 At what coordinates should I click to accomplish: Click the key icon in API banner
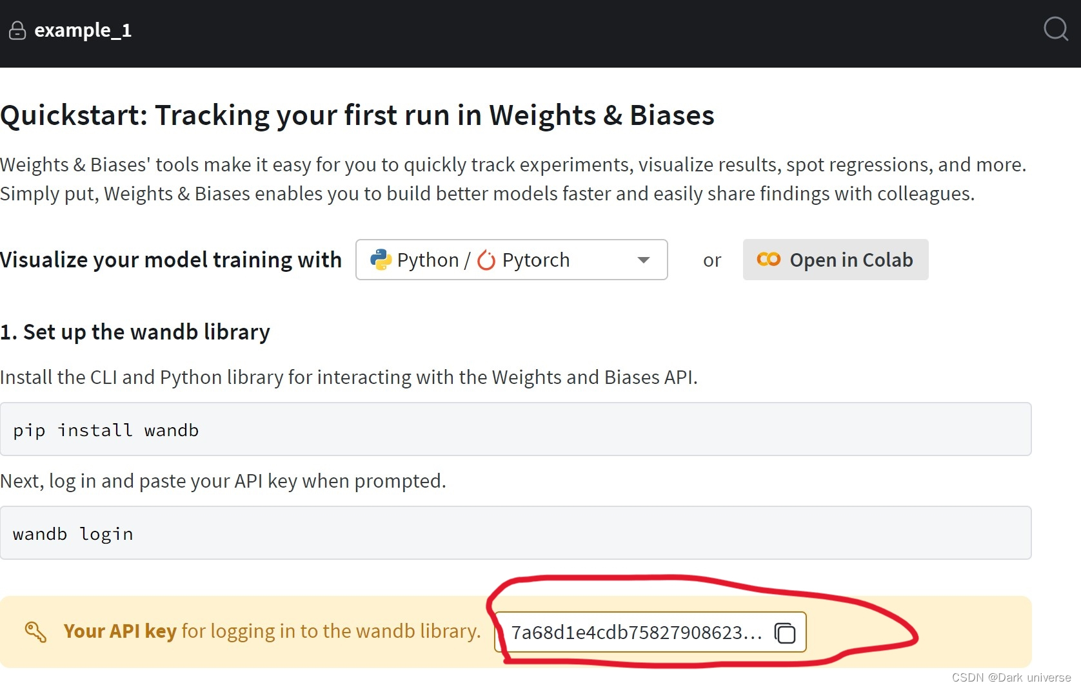click(35, 632)
